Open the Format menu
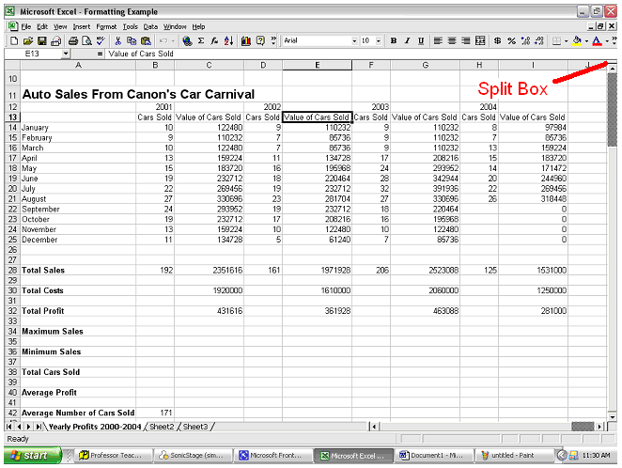This screenshot has height=468, width=622. coord(106,27)
